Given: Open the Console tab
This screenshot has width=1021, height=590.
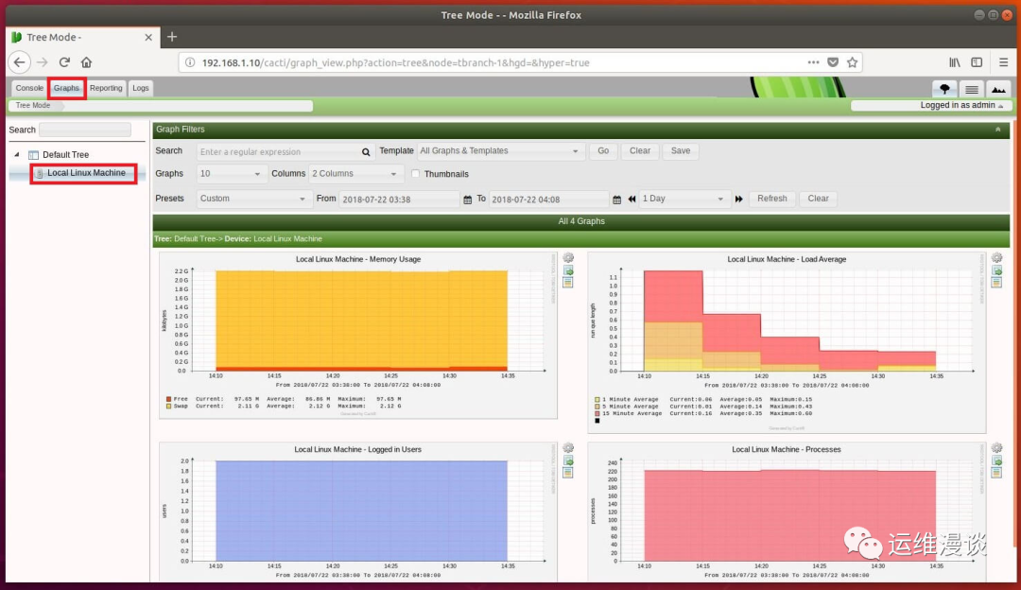Looking at the screenshot, I should [29, 88].
